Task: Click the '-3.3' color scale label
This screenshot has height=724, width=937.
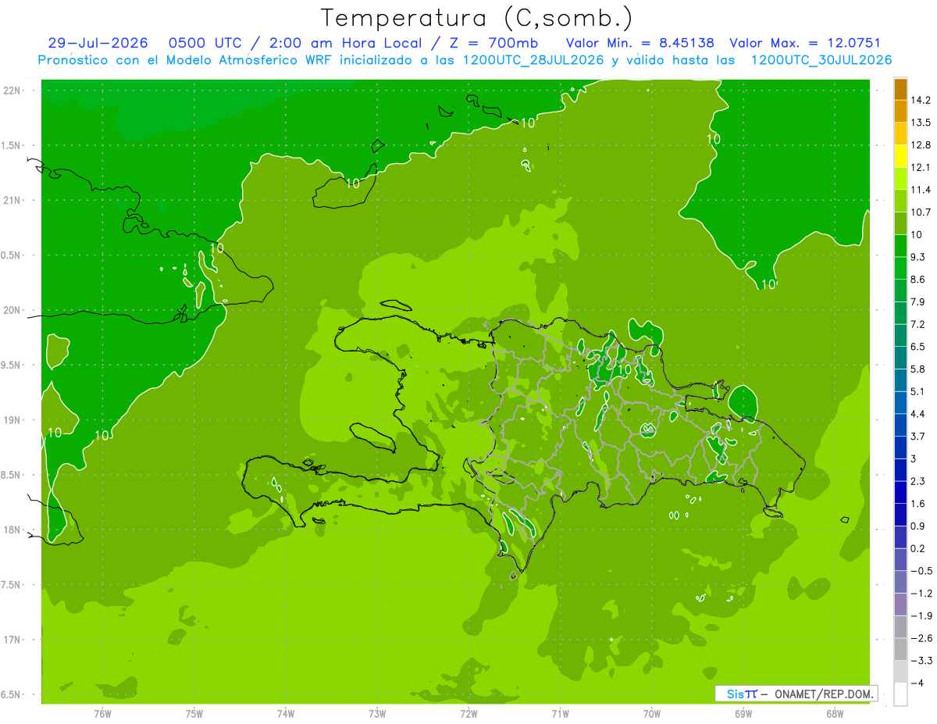Action: point(921,661)
